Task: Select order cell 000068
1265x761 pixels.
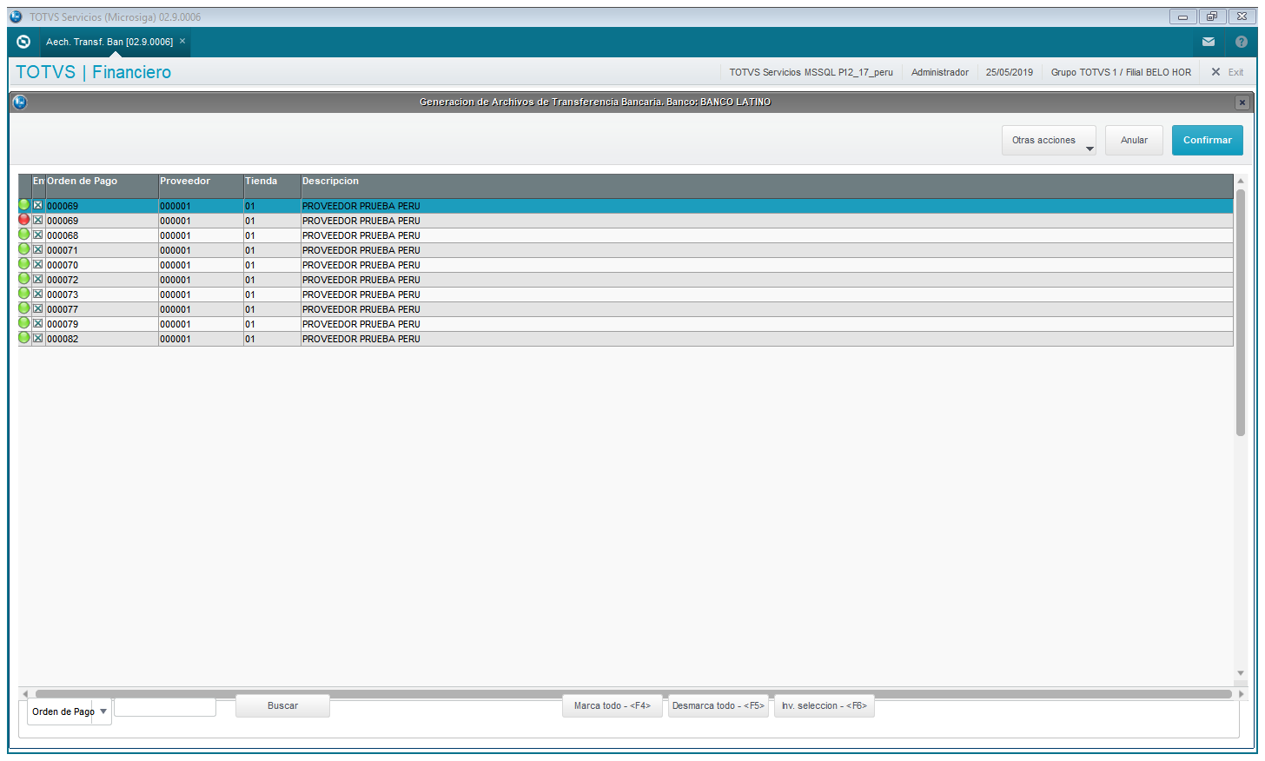Action: [101, 235]
